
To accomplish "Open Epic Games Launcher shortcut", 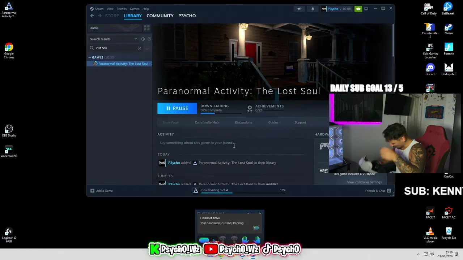I will pyautogui.click(x=430, y=51).
